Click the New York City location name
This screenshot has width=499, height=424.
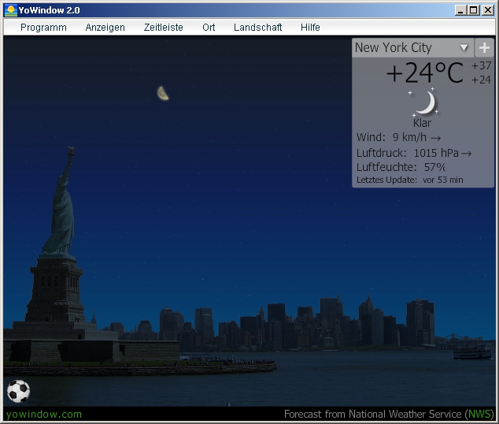coord(393,48)
